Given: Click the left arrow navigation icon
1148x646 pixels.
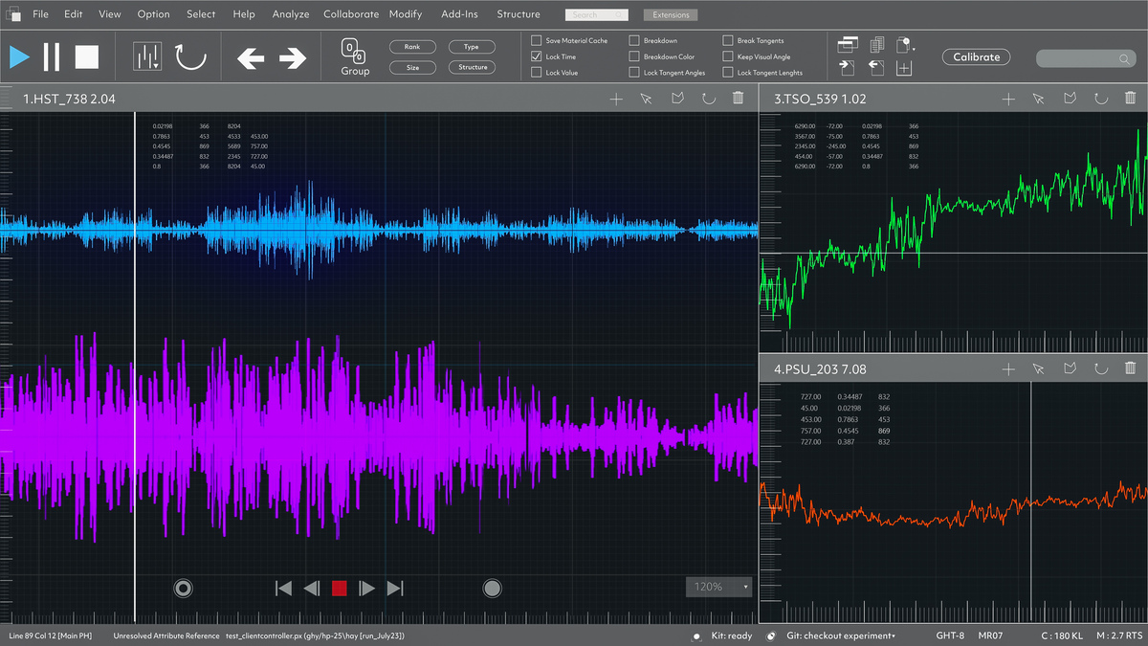Looking at the screenshot, I should (251, 58).
